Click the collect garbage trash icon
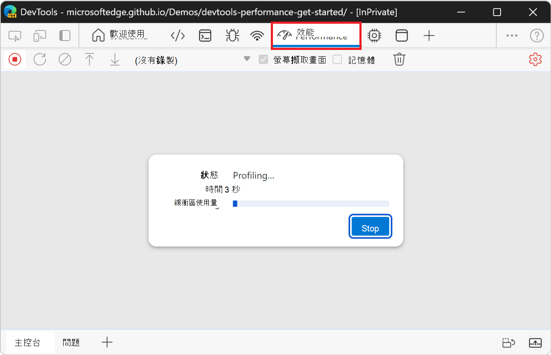This screenshot has height=355, width=551. point(399,60)
